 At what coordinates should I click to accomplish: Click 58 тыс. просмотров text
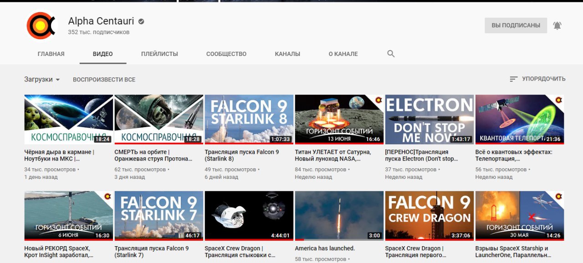(x=321, y=259)
